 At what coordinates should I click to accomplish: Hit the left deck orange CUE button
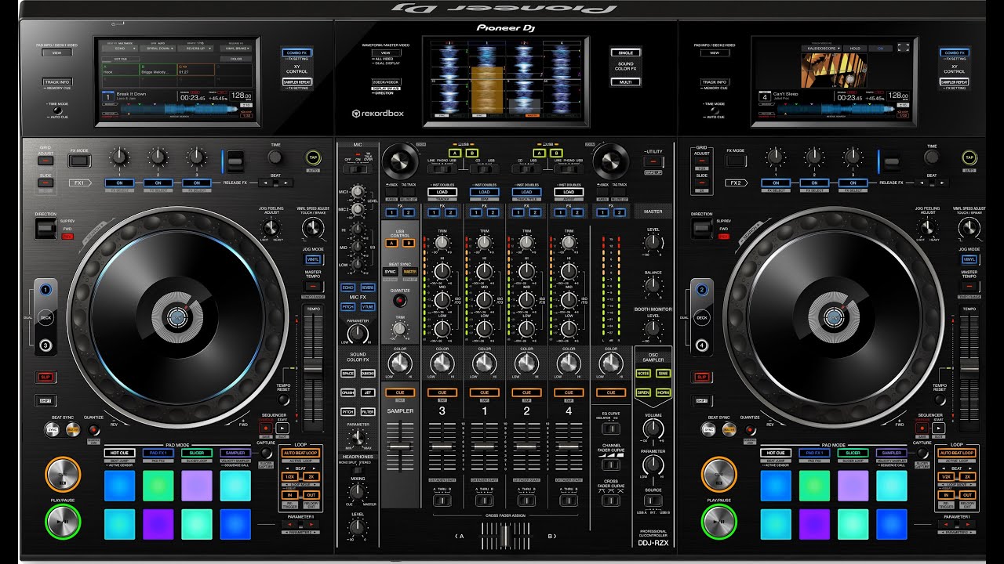click(x=63, y=475)
